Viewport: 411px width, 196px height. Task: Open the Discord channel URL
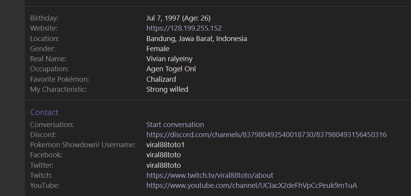[266, 135]
